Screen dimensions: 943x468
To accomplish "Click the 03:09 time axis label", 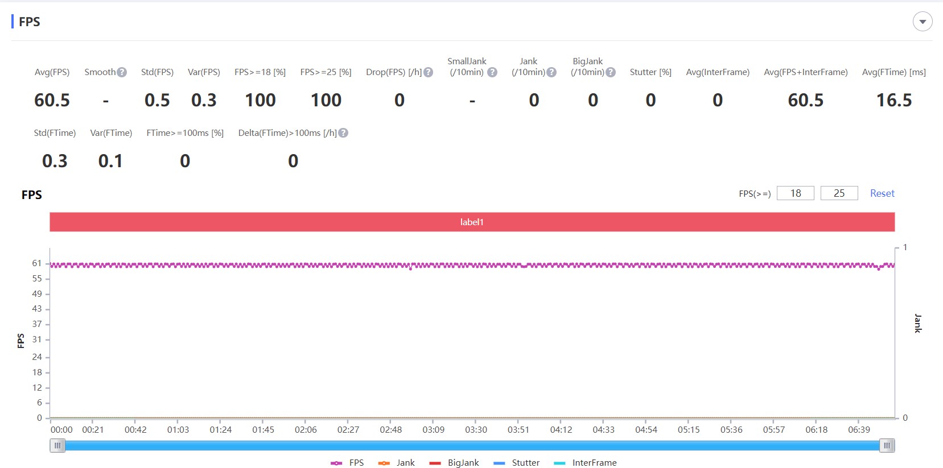I will pyautogui.click(x=434, y=430).
